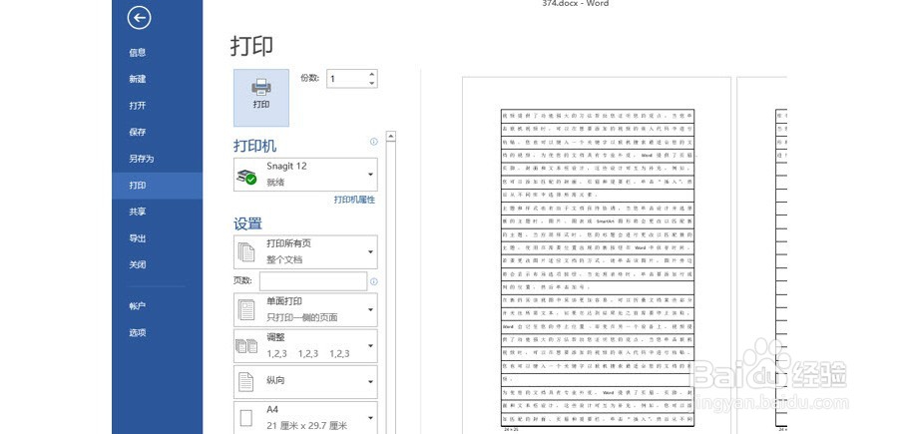
Task: Choose 保存 (Save) in the sidebar
Action: tap(138, 132)
